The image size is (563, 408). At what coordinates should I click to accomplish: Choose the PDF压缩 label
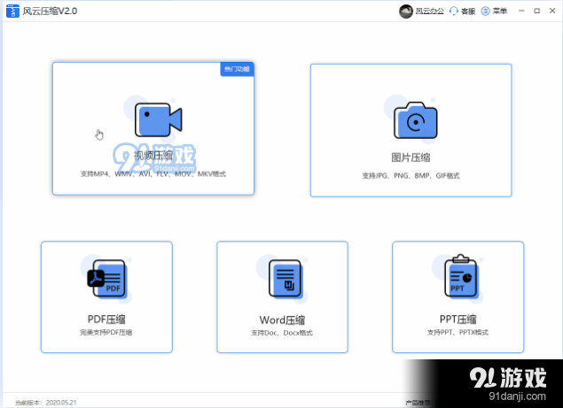106,319
